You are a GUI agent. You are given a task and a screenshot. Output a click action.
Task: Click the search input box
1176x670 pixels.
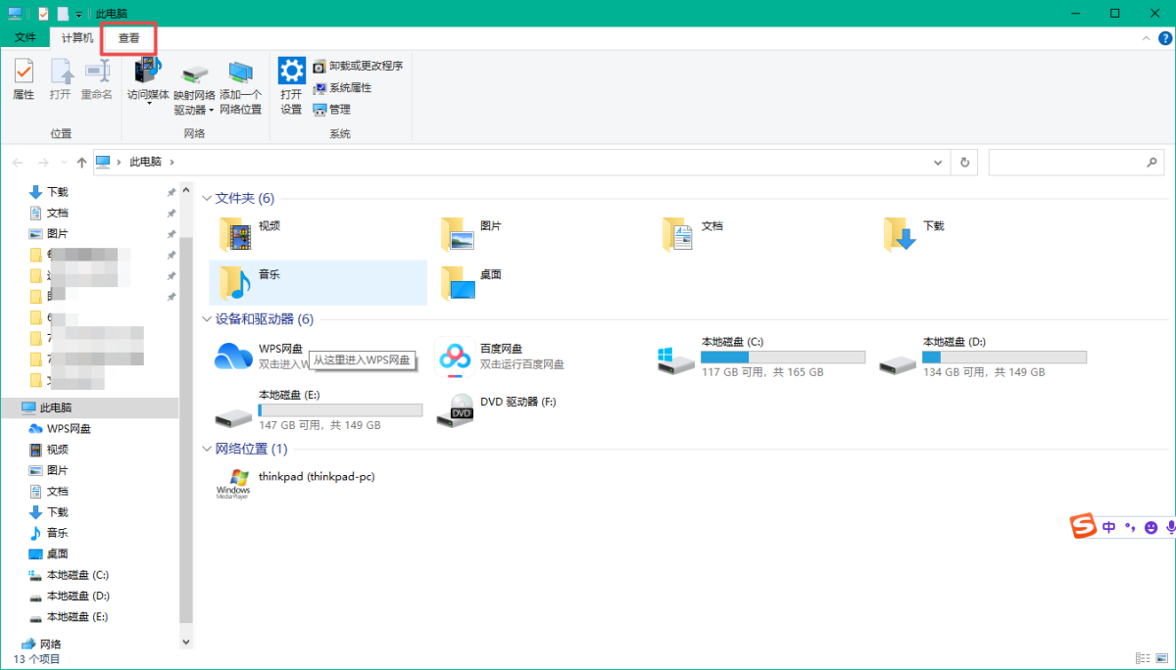click(1066, 163)
